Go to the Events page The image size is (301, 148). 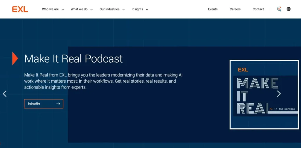click(x=213, y=9)
